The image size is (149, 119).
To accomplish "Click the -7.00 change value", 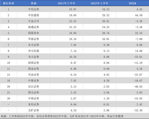I will click(139, 39).
